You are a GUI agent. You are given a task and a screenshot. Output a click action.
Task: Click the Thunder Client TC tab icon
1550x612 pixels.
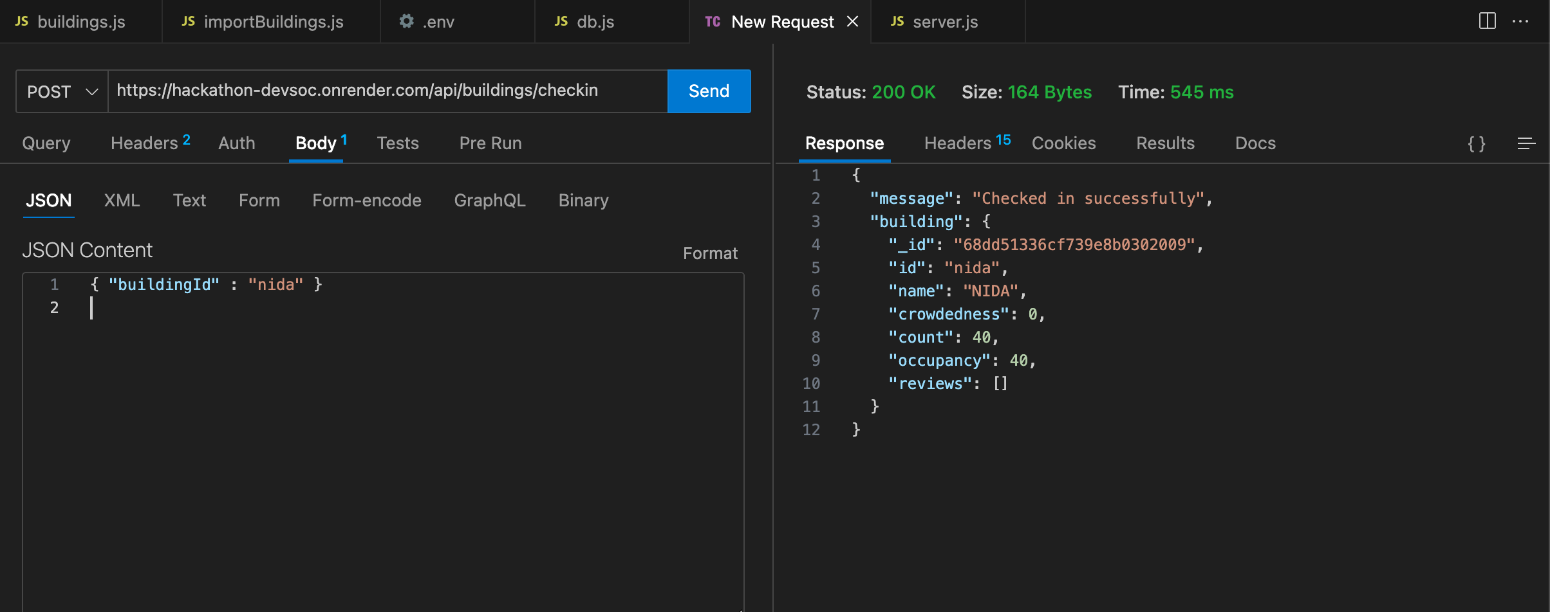(x=713, y=22)
